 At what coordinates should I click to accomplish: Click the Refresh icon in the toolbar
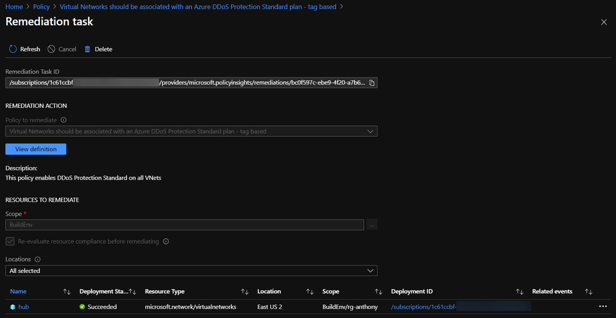tap(13, 49)
